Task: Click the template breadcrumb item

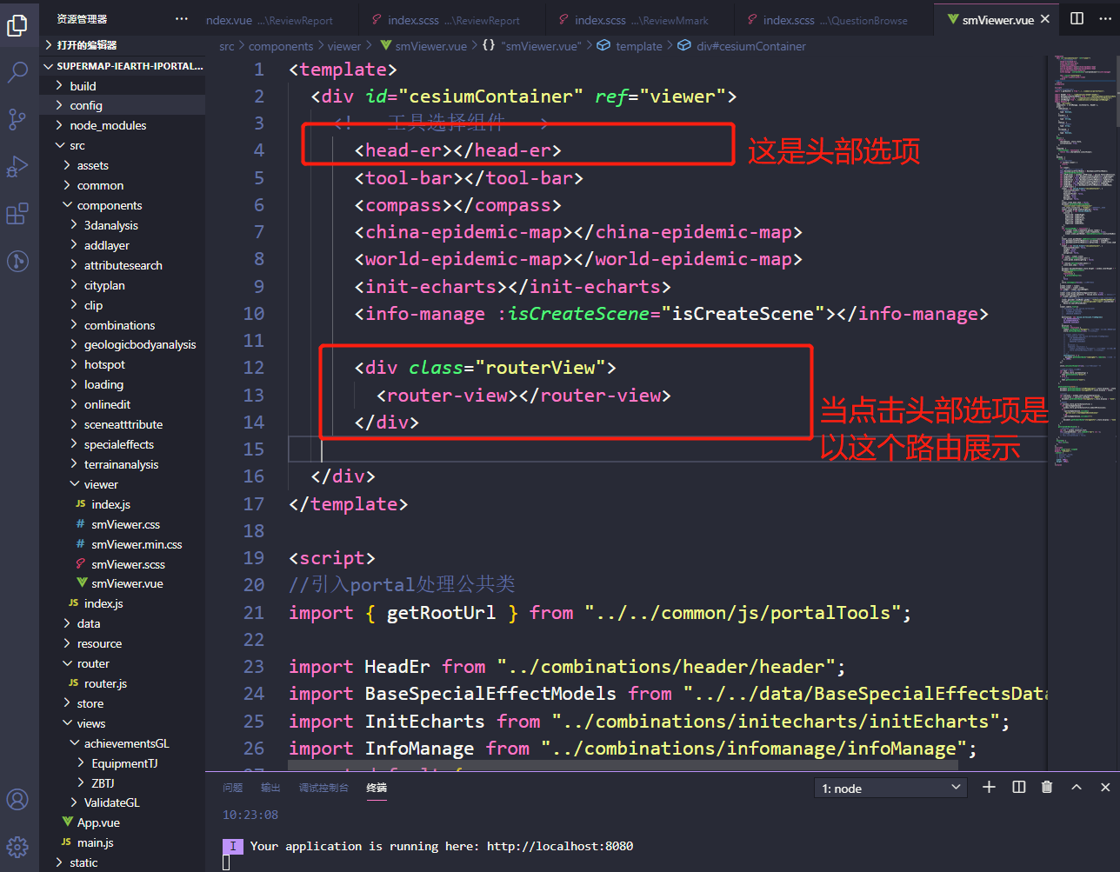Action: (638, 46)
